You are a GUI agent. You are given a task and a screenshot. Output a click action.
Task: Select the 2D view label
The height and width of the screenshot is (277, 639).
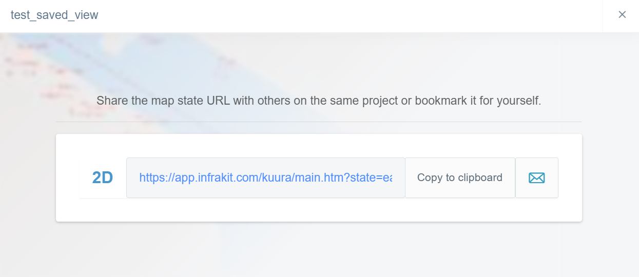103,177
